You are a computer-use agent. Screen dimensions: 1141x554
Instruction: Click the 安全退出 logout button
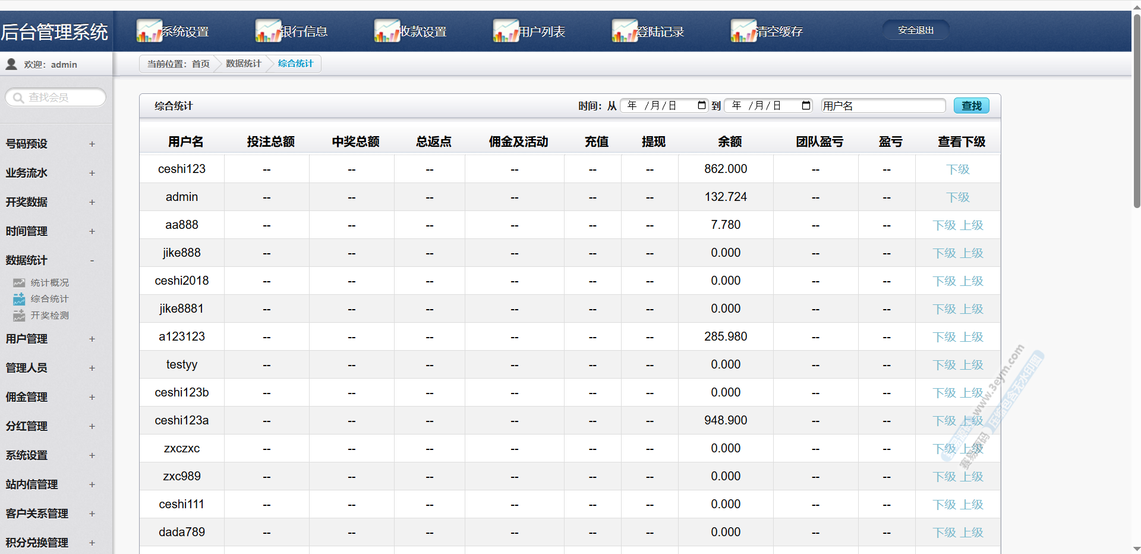(915, 30)
